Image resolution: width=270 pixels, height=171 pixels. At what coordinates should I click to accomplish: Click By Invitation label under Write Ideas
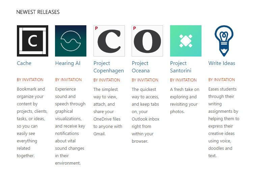(x=222, y=80)
